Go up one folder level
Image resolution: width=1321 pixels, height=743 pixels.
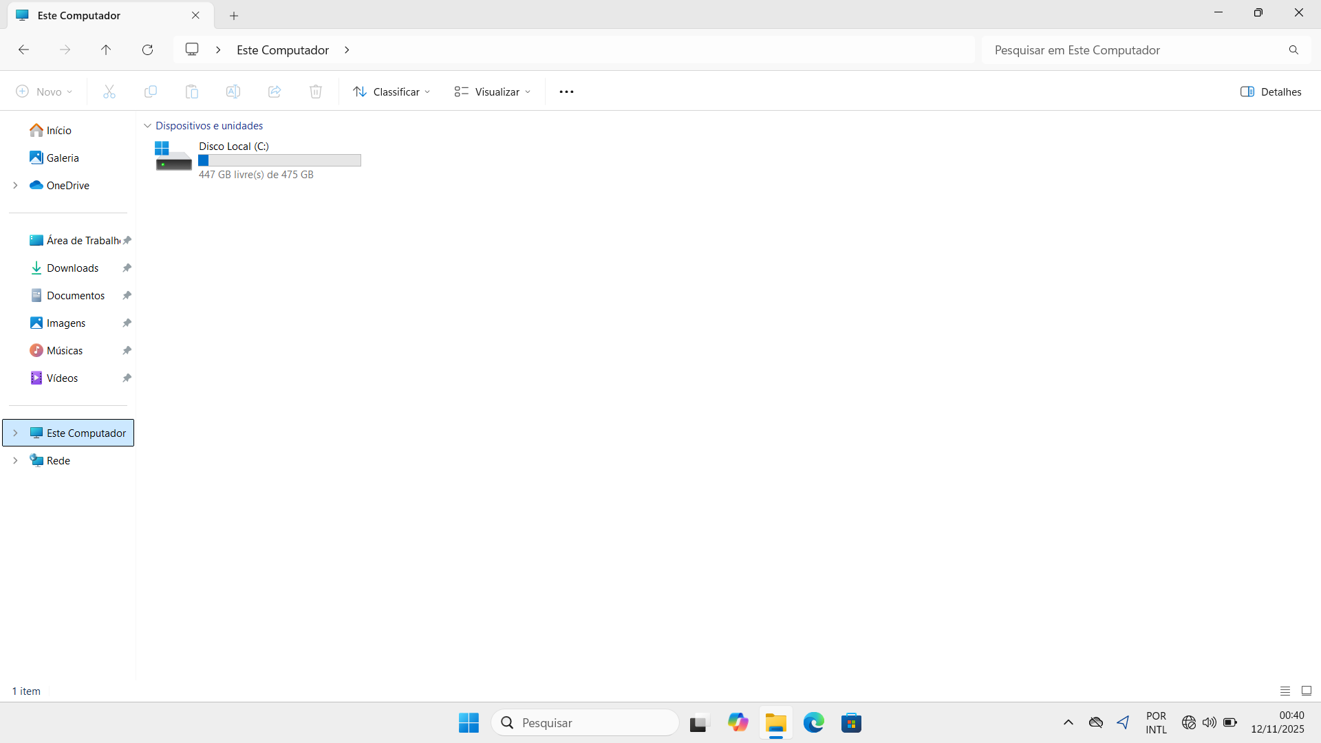[106, 50]
